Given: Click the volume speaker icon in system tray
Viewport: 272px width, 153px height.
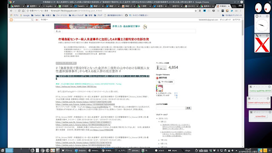Looking at the screenshot, I should (232, 150).
